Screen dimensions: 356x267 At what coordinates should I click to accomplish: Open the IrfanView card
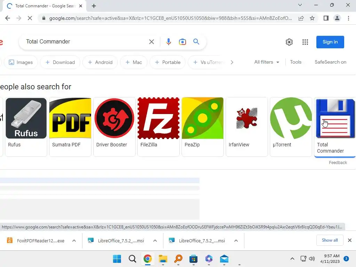247,127
